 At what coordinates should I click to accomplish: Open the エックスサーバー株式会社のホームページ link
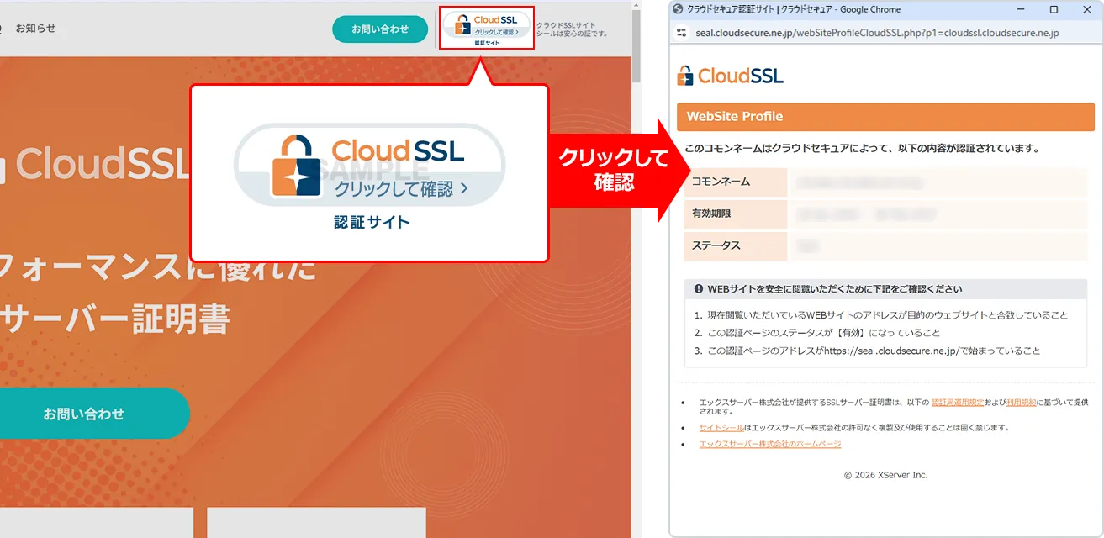point(770,444)
